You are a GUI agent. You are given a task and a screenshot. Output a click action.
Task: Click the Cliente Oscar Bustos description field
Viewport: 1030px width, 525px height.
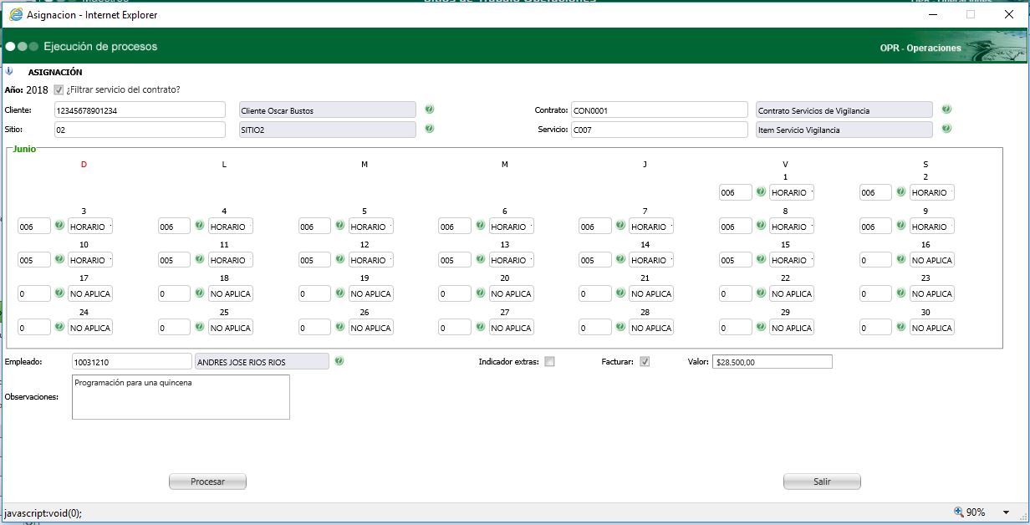pos(327,110)
